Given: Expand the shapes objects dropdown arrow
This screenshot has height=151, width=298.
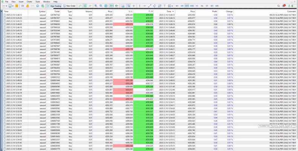Looking at the screenshot, I should point(172,6).
